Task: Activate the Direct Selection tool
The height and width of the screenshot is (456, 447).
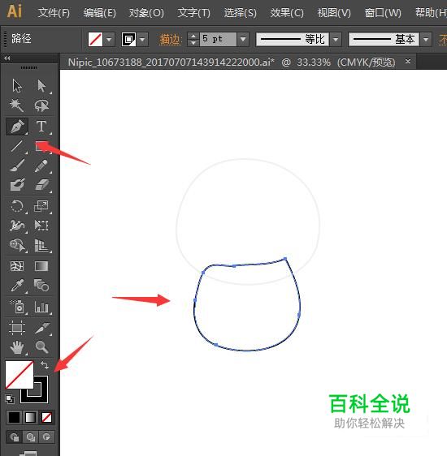Action: coord(41,86)
